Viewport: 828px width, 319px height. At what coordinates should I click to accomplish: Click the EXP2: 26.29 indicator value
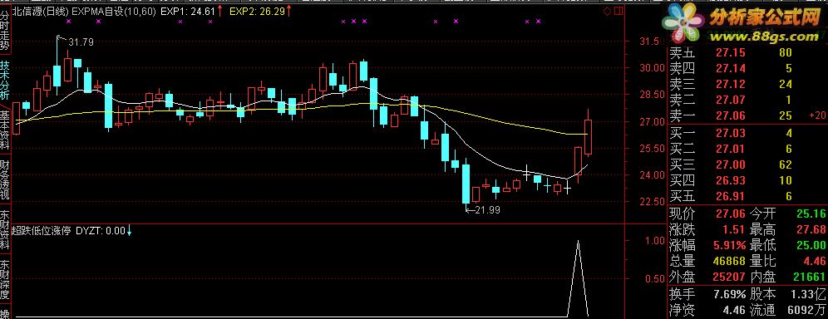pos(257,11)
